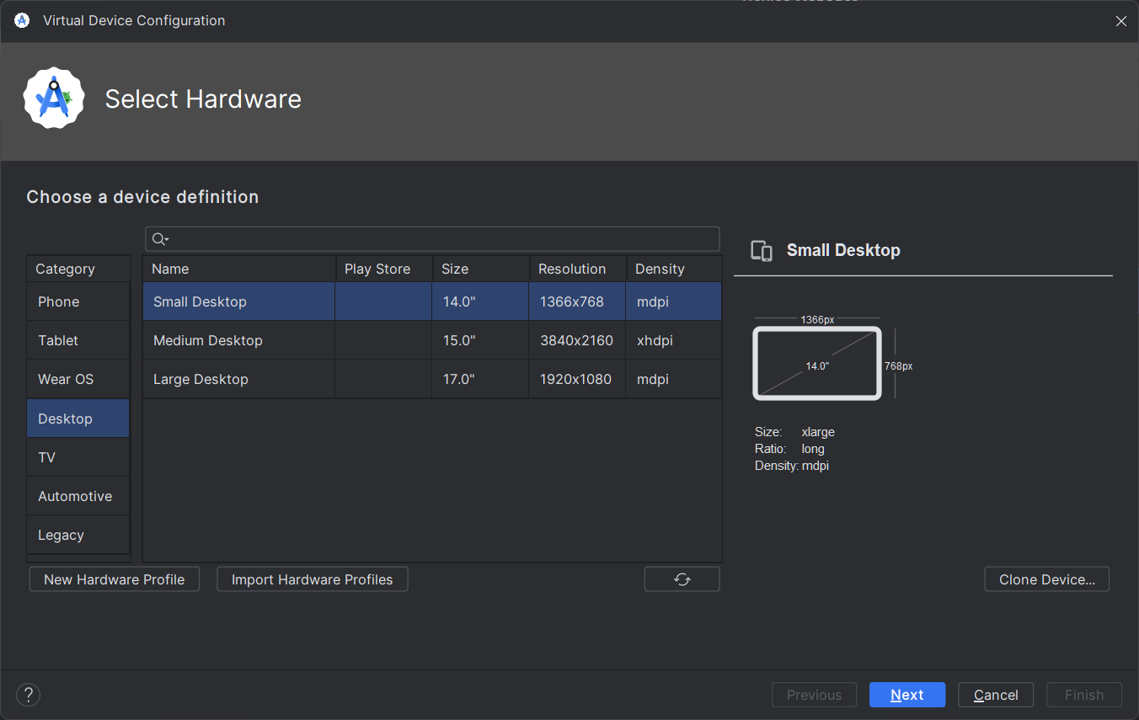Click in the device search field
The height and width of the screenshot is (720, 1139).
(432, 239)
